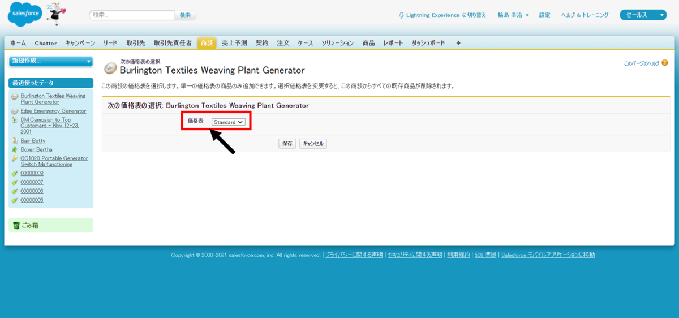Open ヘルプ & トレーニング link
Screen dimensions: 679x318
tap(585, 15)
